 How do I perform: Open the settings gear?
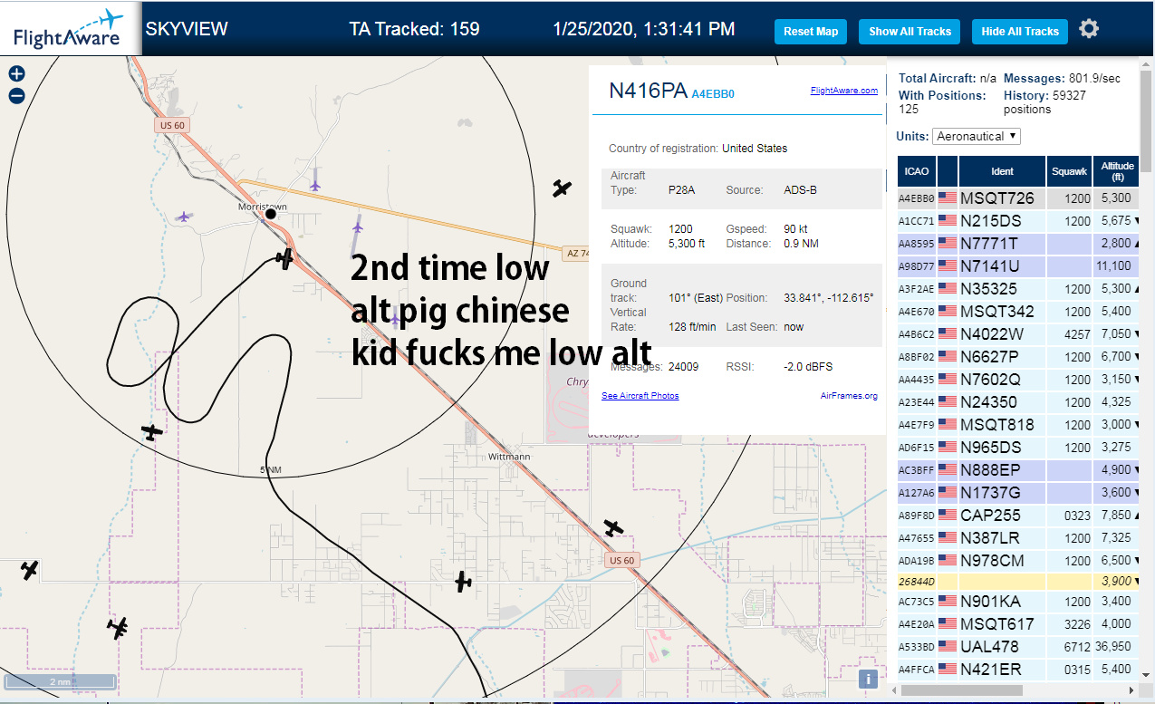(x=1089, y=29)
